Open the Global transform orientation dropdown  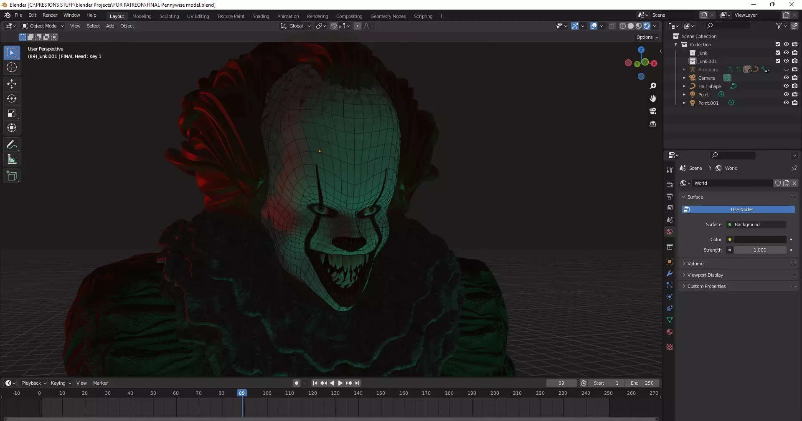296,26
